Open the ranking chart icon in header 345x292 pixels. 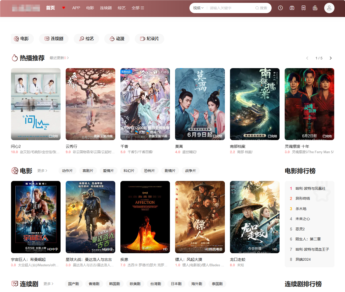click(x=315, y=8)
